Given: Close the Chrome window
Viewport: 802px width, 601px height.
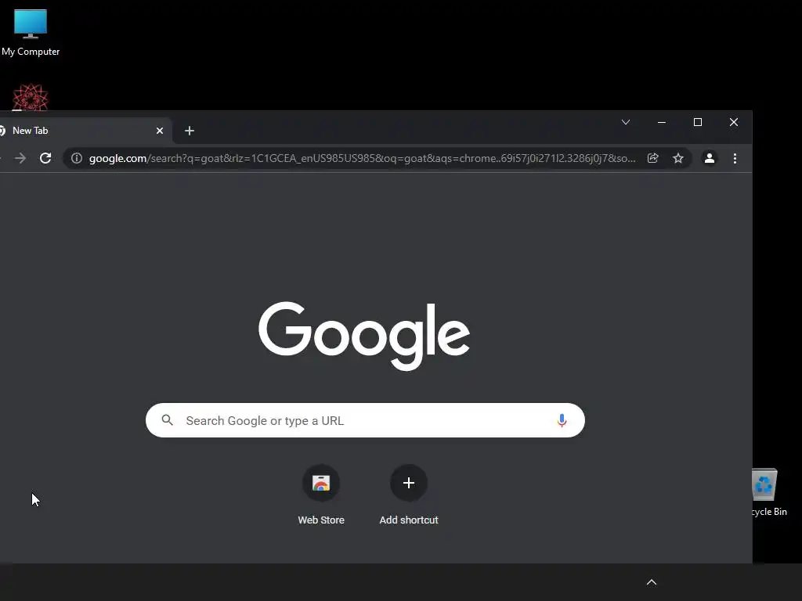Looking at the screenshot, I should (x=733, y=122).
